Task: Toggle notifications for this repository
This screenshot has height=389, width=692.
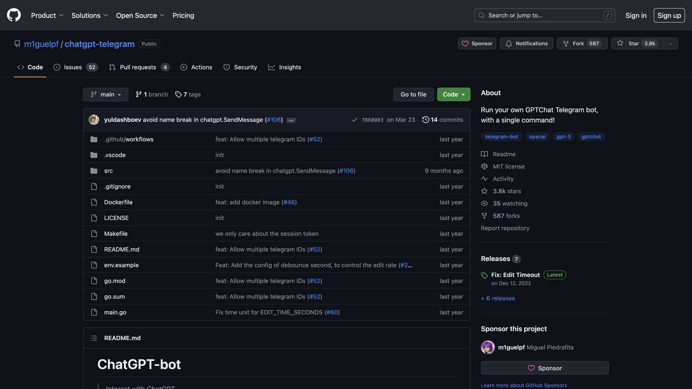Action: click(526, 43)
